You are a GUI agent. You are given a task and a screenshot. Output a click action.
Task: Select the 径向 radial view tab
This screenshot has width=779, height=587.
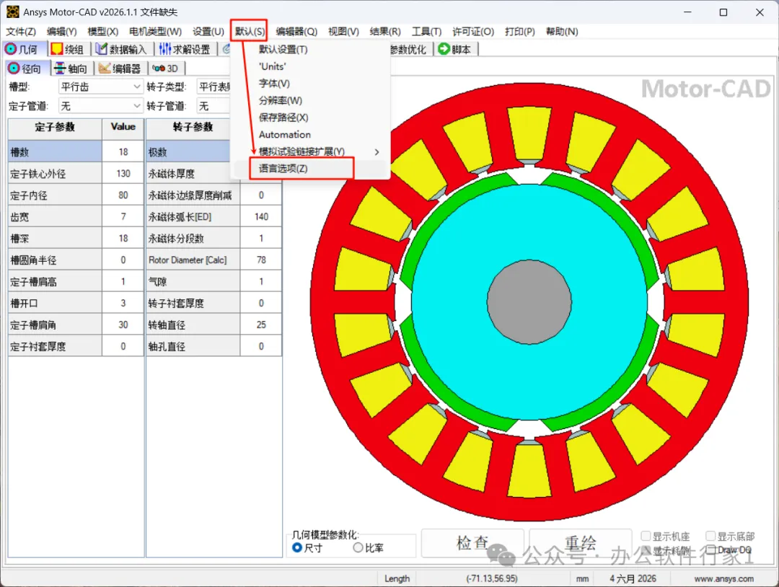click(x=26, y=68)
